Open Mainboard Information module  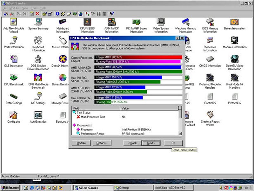63,25
